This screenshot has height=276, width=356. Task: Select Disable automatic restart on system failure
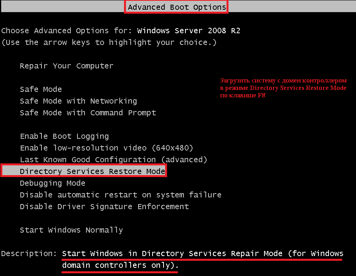click(x=120, y=195)
